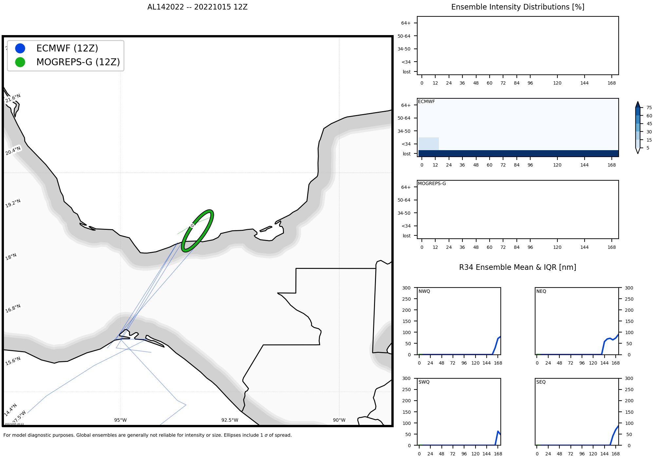Click the plot title AL142022 -- 20221015 12Z
The width and height of the screenshot is (655, 459).
click(197, 7)
